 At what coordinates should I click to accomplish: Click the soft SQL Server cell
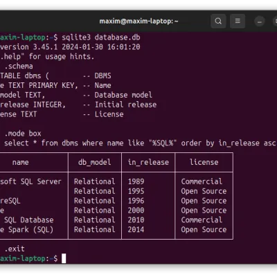[x=30, y=181]
